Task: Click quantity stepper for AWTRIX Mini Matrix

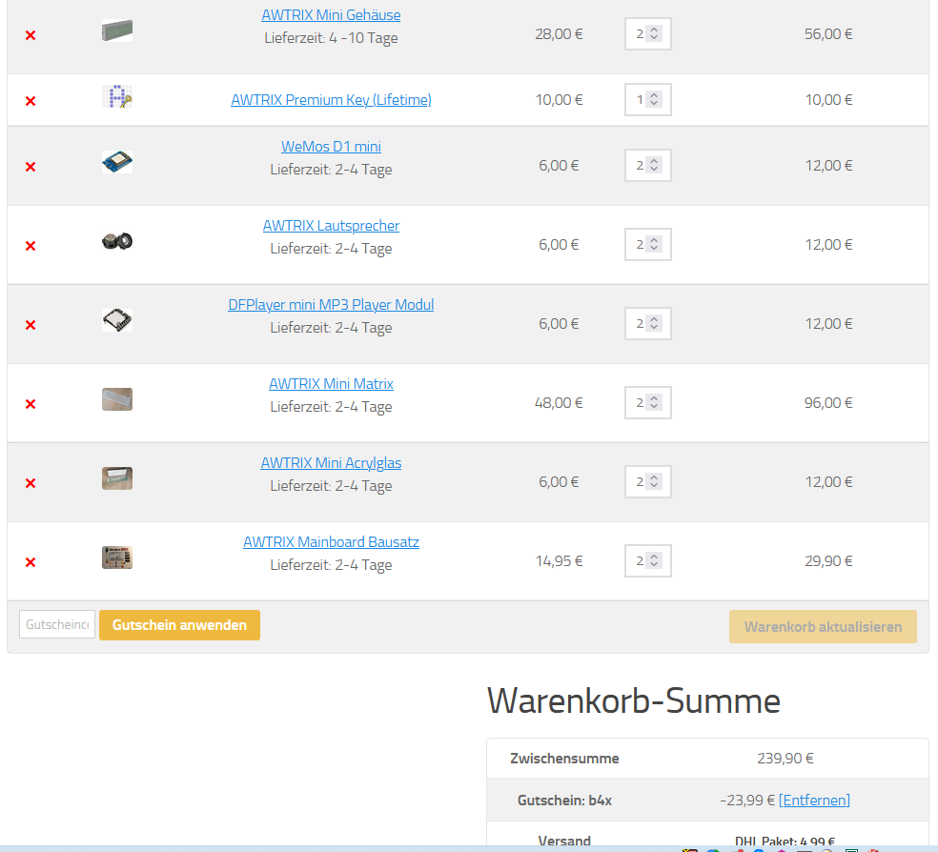Action: coord(647,402)
